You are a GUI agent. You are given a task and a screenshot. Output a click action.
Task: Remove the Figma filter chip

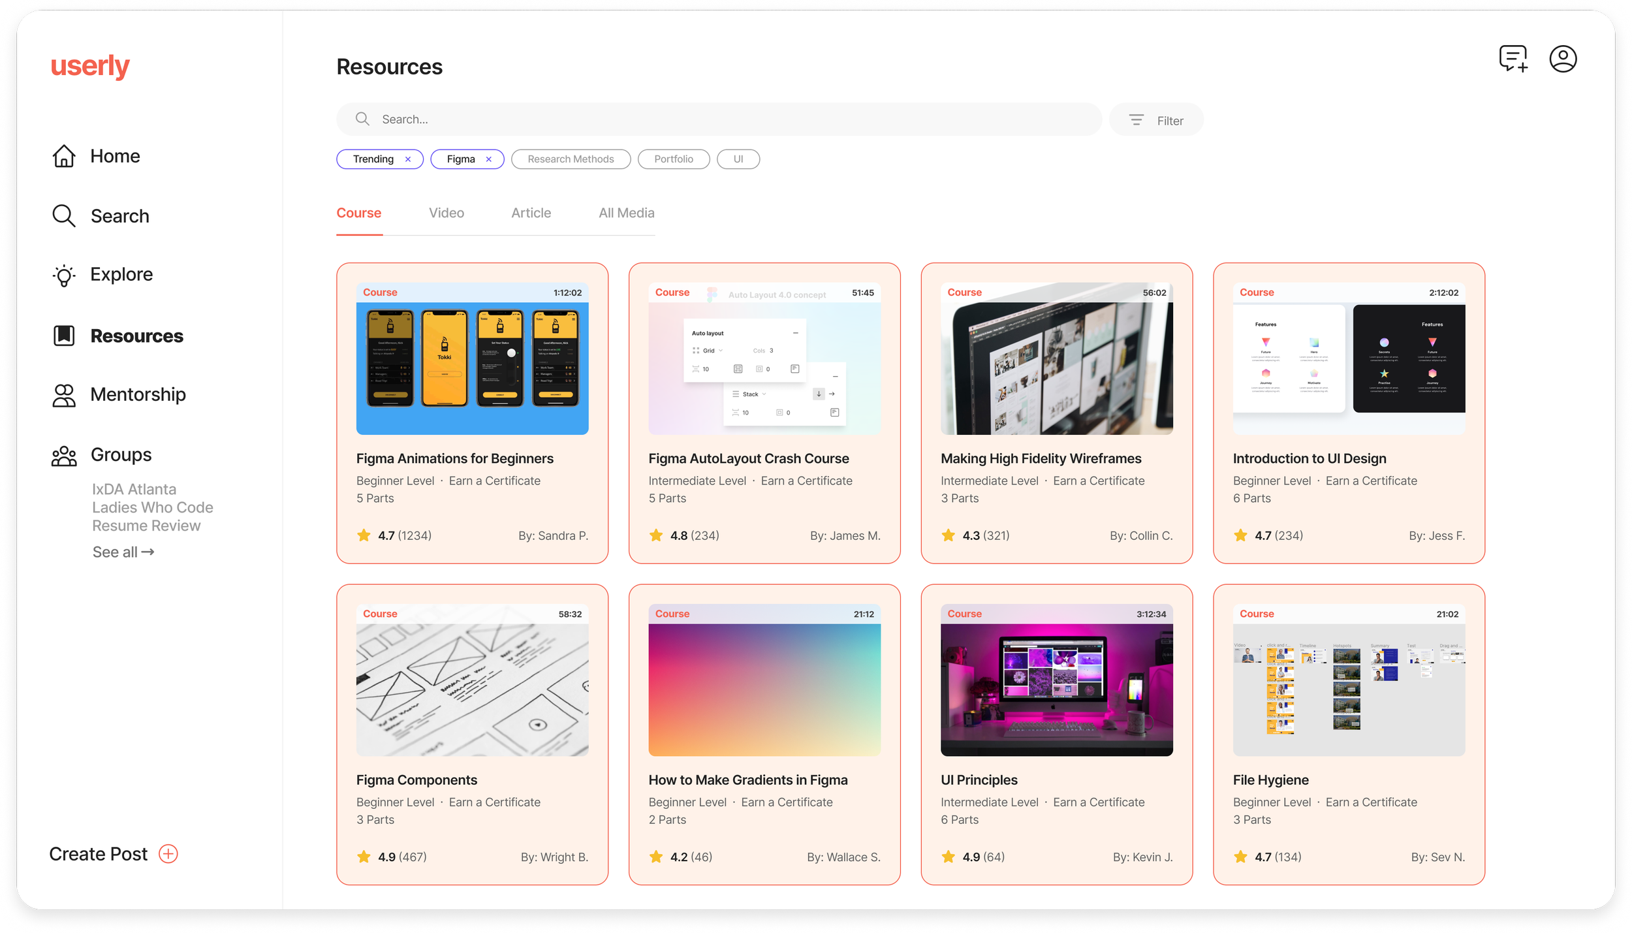click(x=488, y=159)
